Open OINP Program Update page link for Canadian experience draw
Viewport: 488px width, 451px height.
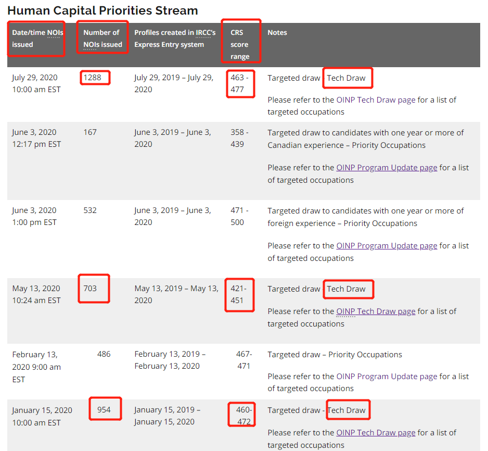point(387,168)
